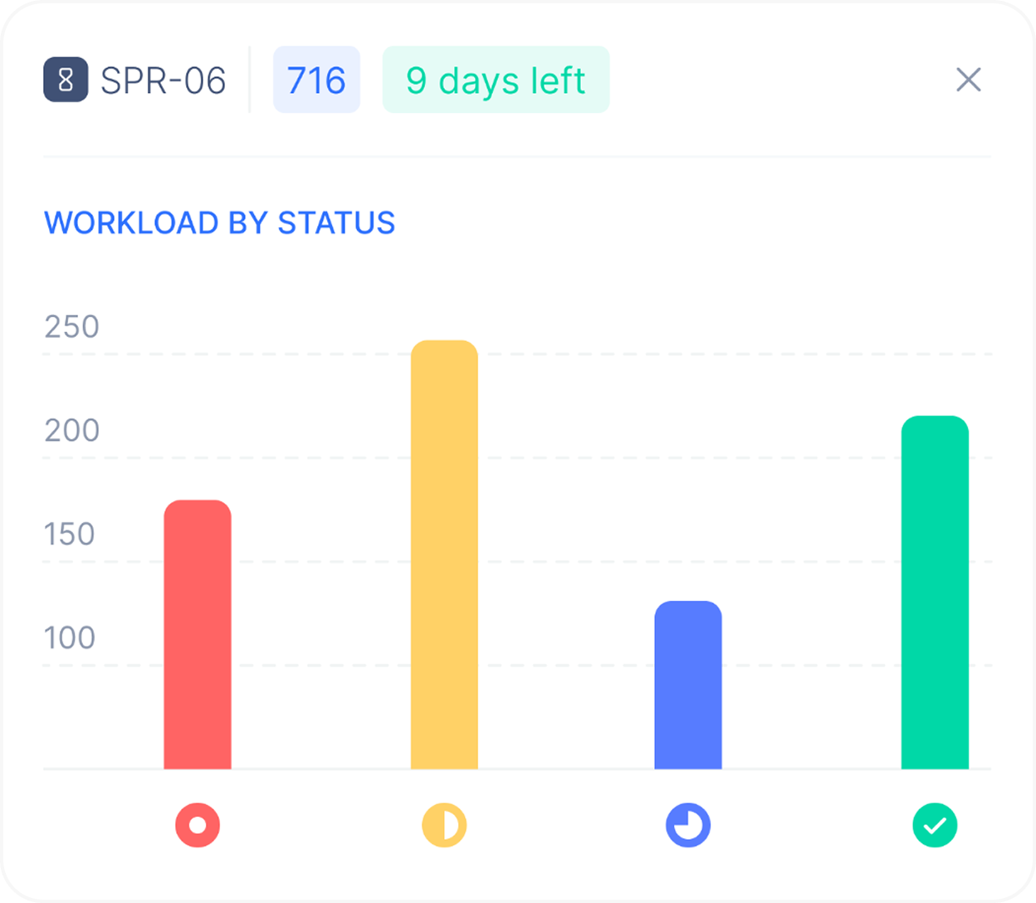Select the green completed bar
Screen dimensions: 1036x903
click(x=935, y=593)
